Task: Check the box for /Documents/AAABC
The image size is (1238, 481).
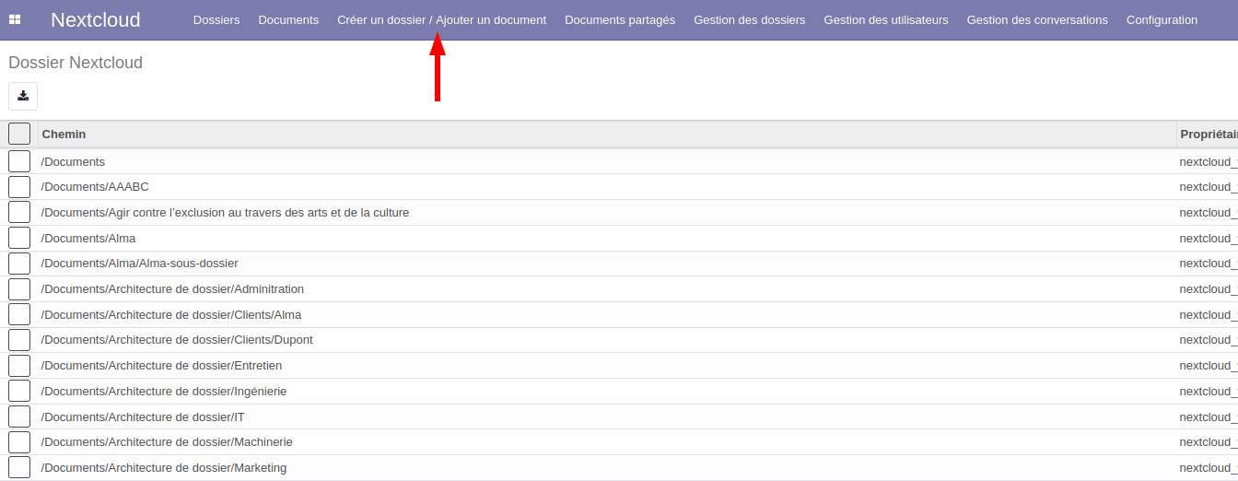Action: [19, 187]
